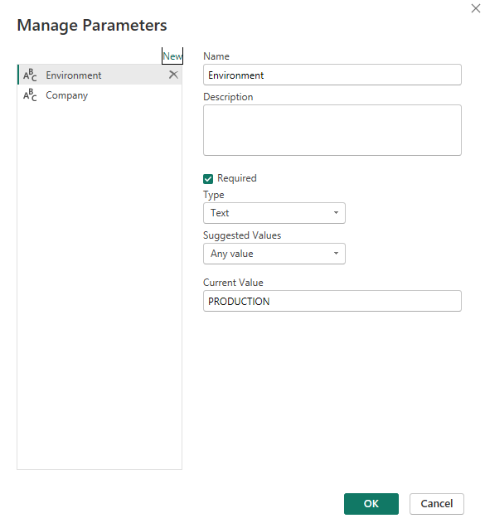Click the ABC text type icon beside Company
This screenshot has height=528, width=485.
click(x=30, y=95)
